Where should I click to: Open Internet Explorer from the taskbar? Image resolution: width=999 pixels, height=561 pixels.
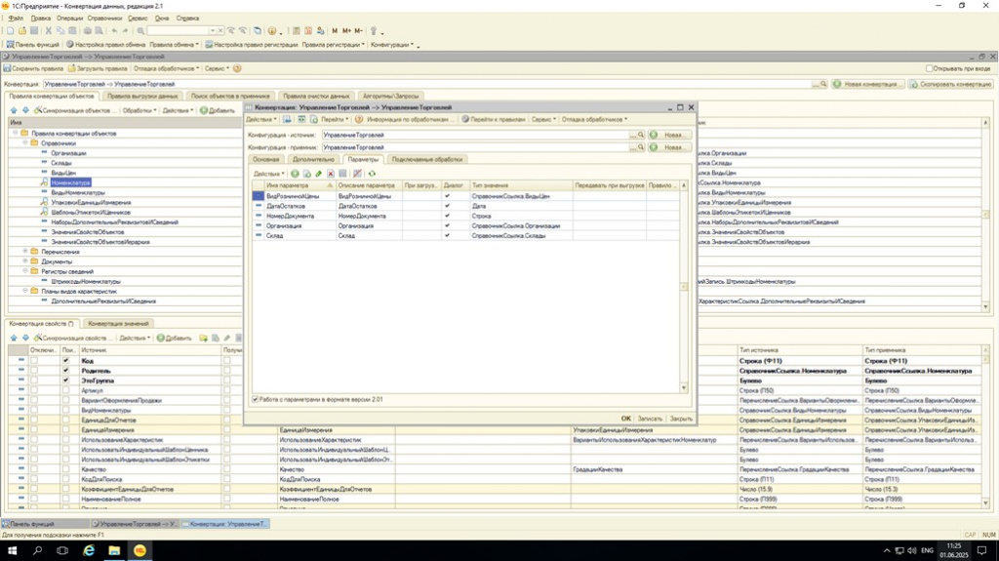(89, 550)
